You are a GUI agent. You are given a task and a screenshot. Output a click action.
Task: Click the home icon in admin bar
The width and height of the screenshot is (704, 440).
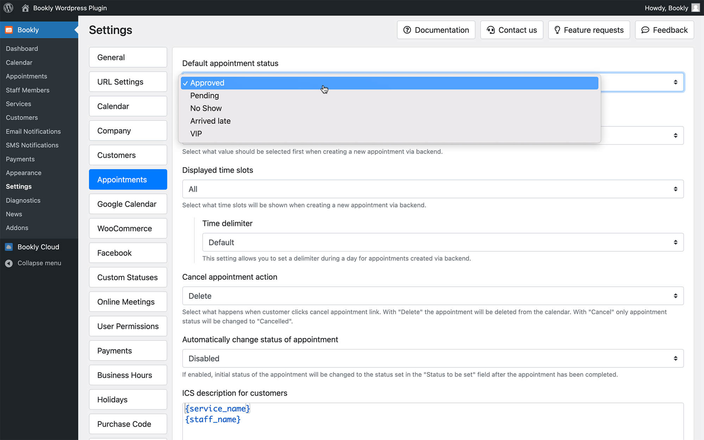[x=25, y=8]
